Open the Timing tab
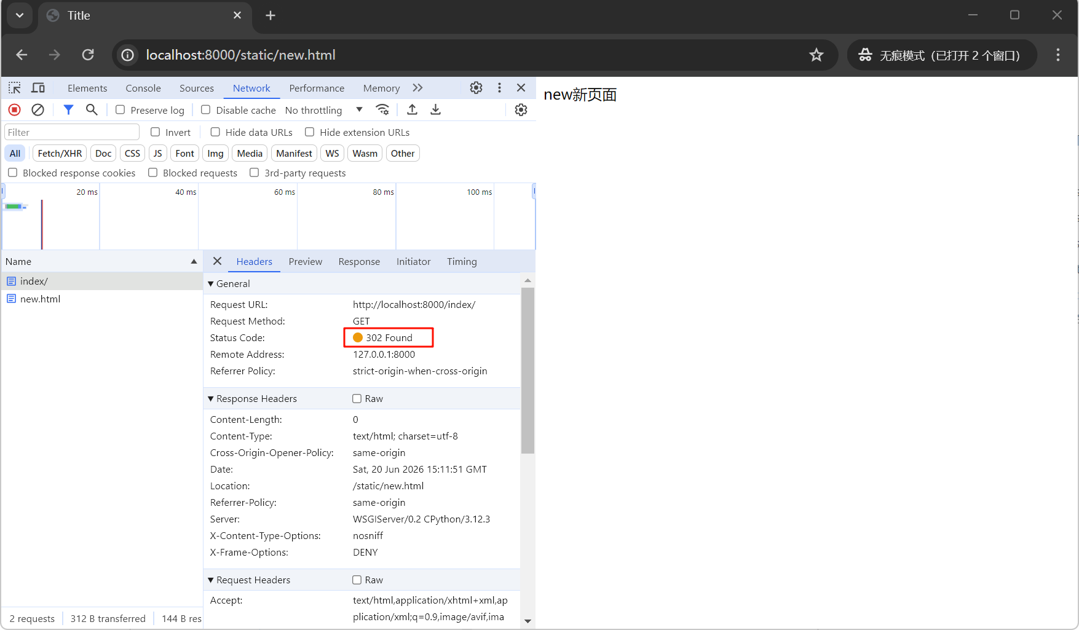The width and height of the screenshot is (1079, 630). point(462,261)
